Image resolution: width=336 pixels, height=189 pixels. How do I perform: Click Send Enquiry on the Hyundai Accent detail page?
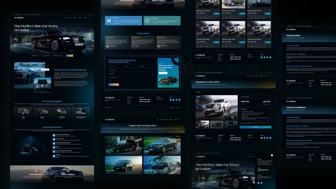[255, 127]
